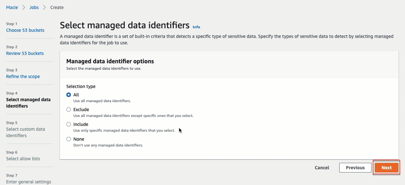
Task: Click 'Don't use any managed data identifiers.' text
Action: [108, 145]
